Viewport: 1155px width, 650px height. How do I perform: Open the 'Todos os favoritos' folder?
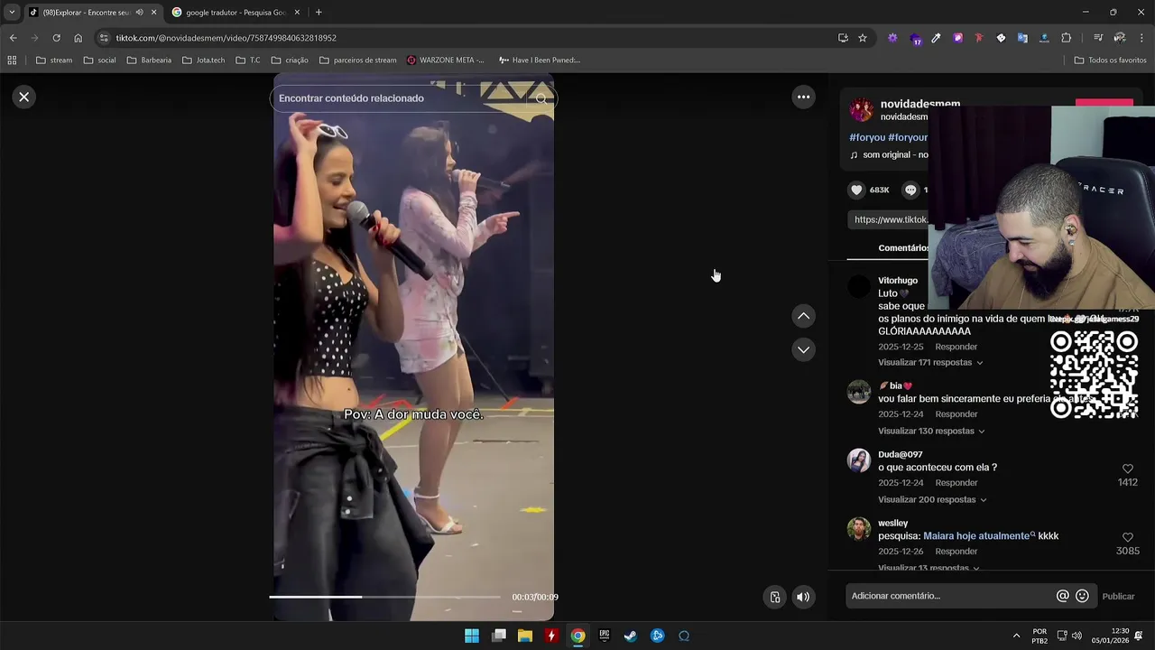coord(1110,60)
